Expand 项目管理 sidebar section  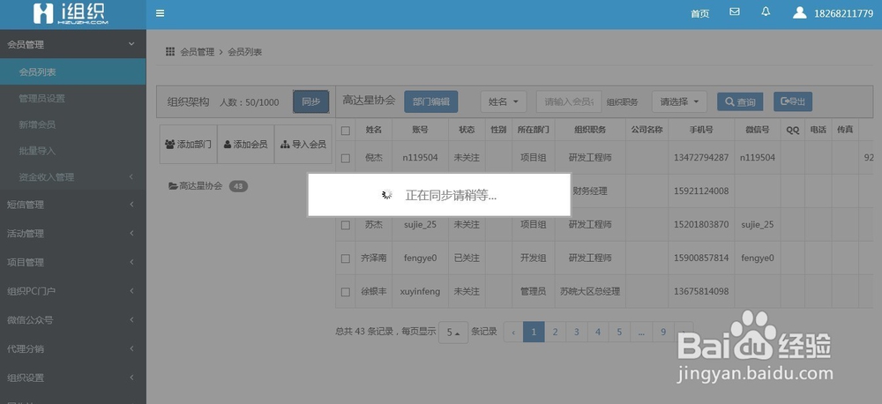[73, 262]
